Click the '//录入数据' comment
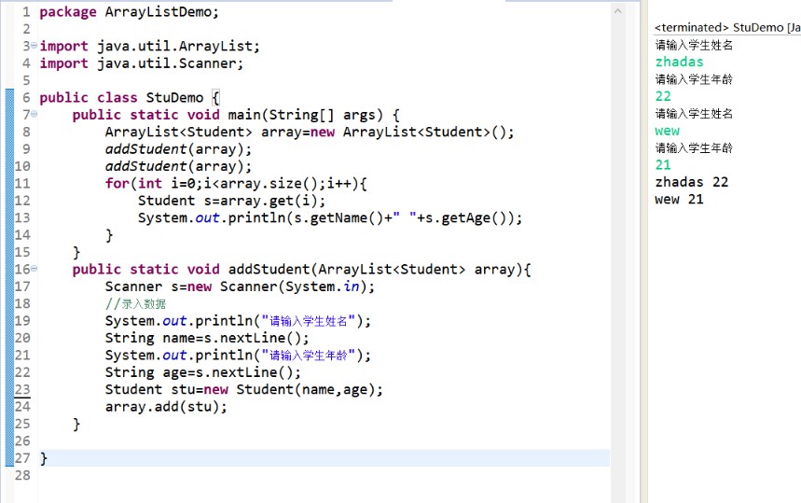The image size is (801, 503). 135,303
